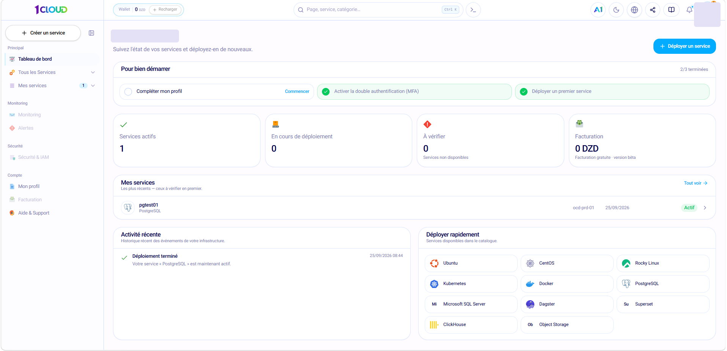Click the Superset tile
Image resolution: width=727 pixels, height=351 pixels.
(663, 304)
